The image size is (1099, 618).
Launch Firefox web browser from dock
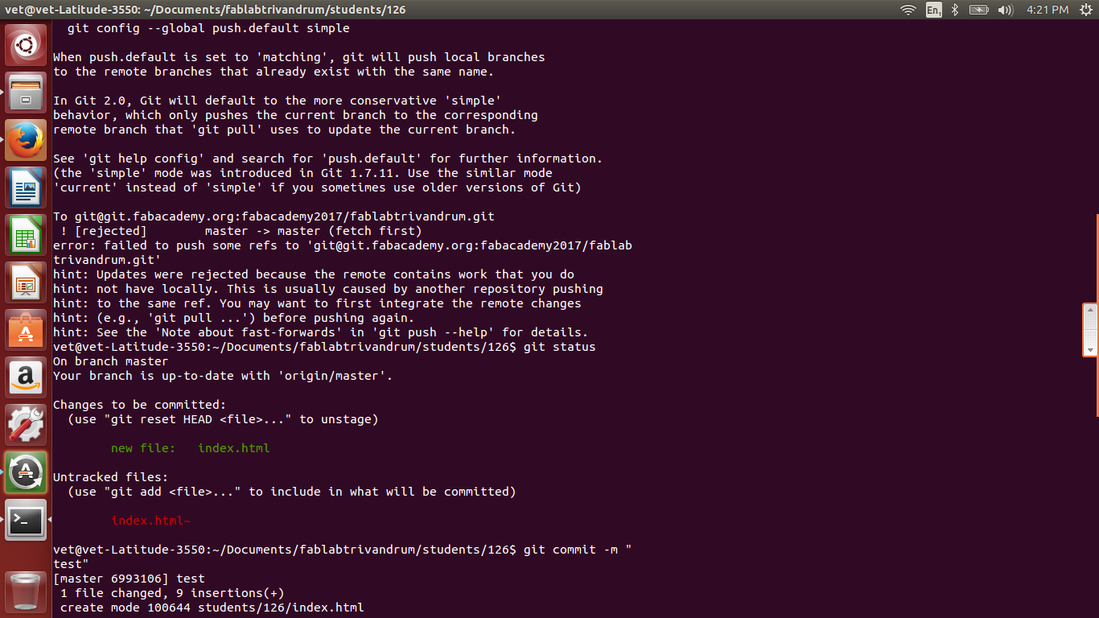coord(26,140)
